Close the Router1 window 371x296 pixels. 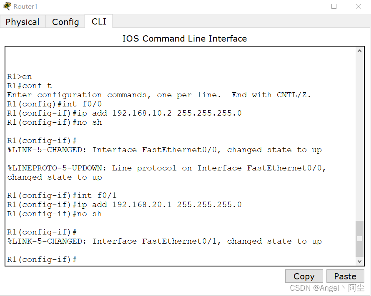click(x=359, y=6)
